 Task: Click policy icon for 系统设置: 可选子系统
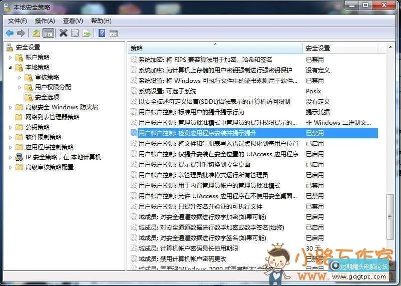(134, 91)
